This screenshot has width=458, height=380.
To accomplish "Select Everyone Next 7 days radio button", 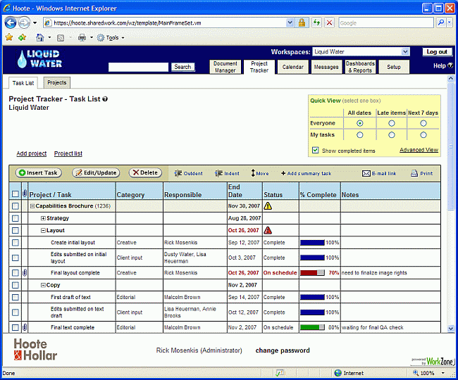I will click(x=423, y=123).
